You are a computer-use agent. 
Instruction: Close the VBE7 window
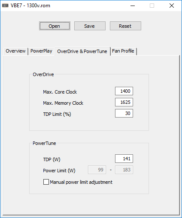click(172, 6)
